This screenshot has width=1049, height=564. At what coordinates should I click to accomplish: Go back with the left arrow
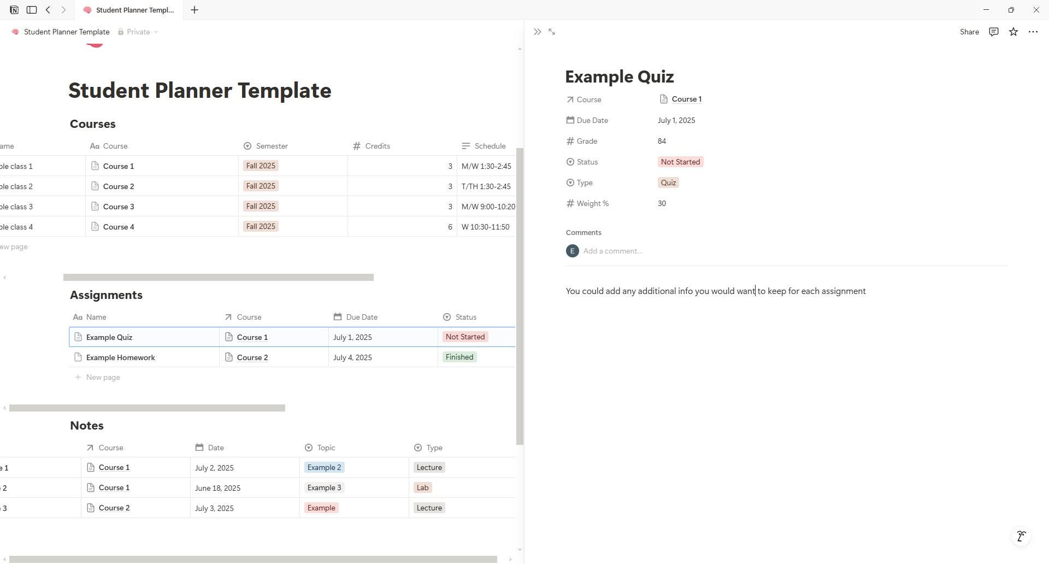(x=48, y=10)
